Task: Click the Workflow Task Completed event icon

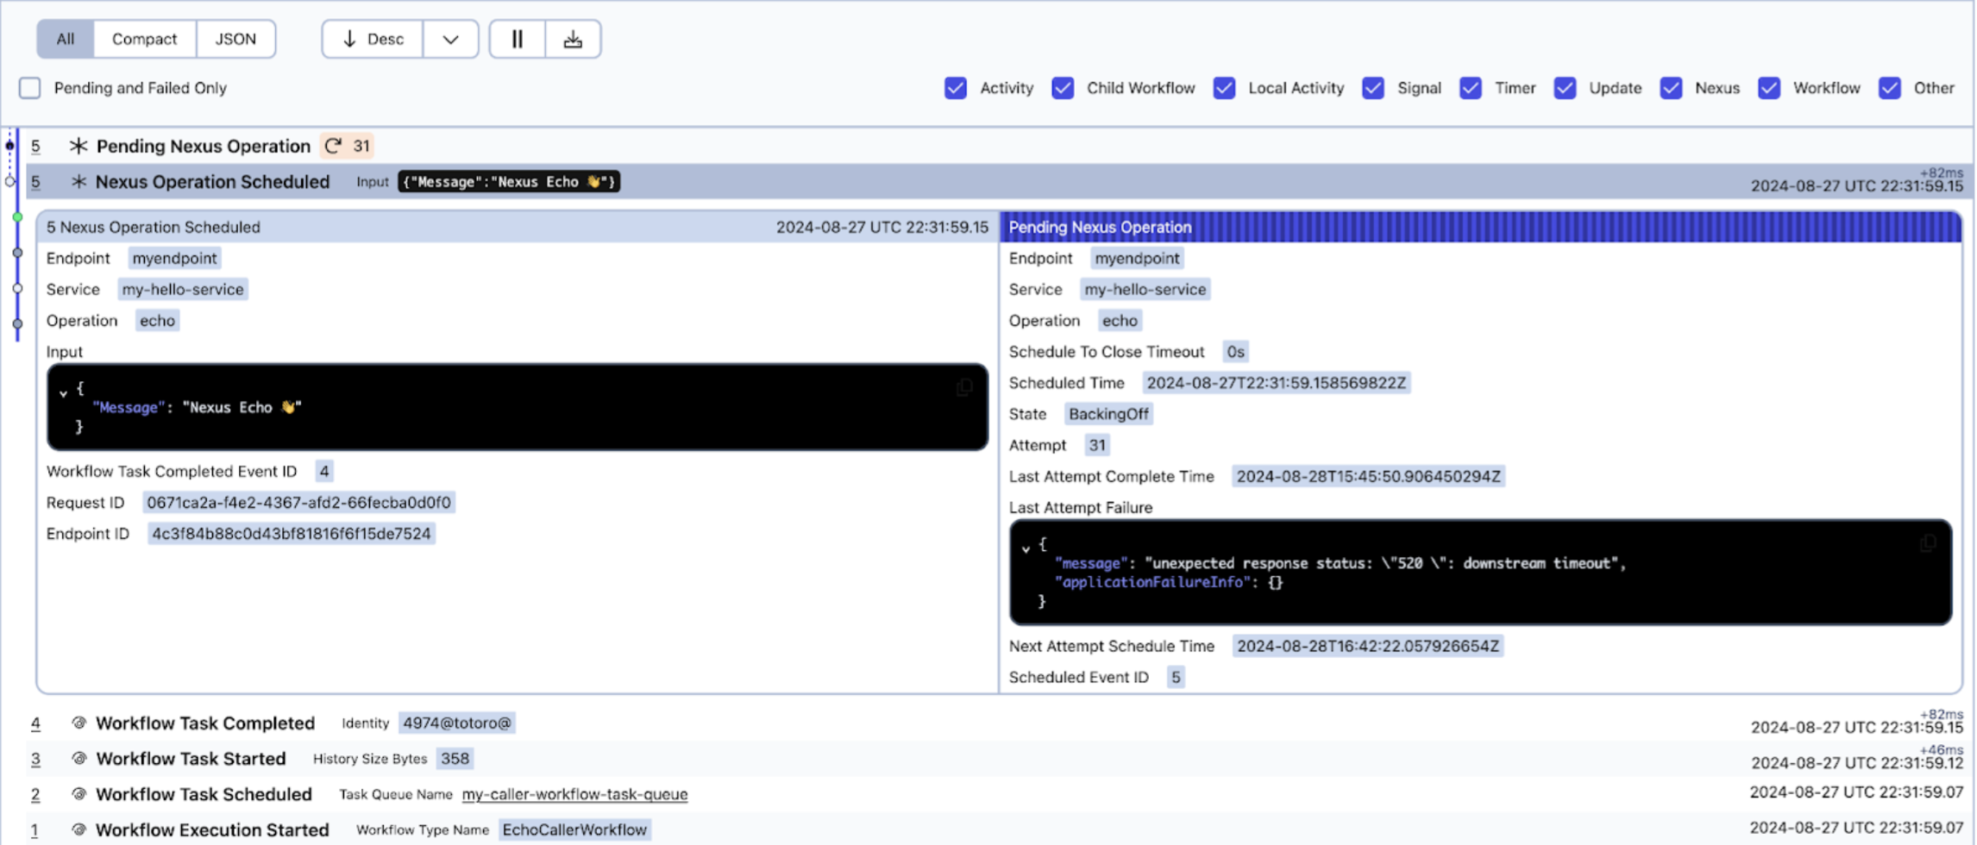Action: (x=78, y=723)
